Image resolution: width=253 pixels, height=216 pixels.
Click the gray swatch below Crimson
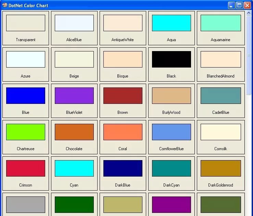[26, 205]
